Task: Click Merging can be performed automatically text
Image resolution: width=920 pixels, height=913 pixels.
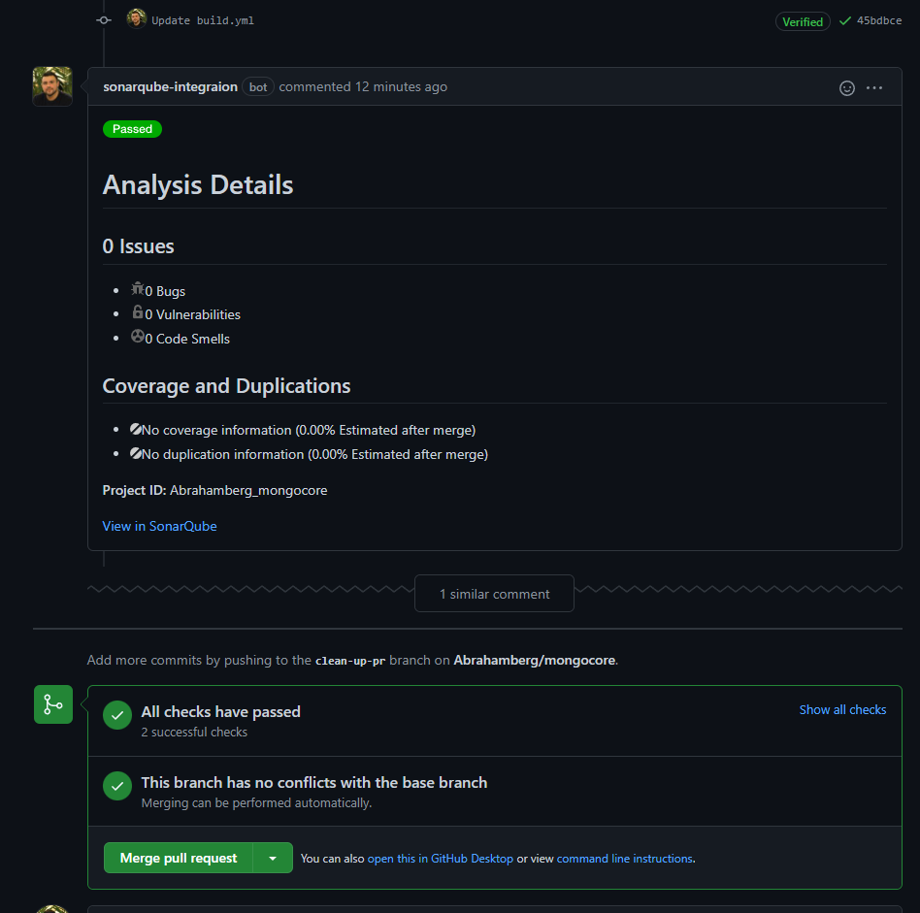Action: point(256,802)
